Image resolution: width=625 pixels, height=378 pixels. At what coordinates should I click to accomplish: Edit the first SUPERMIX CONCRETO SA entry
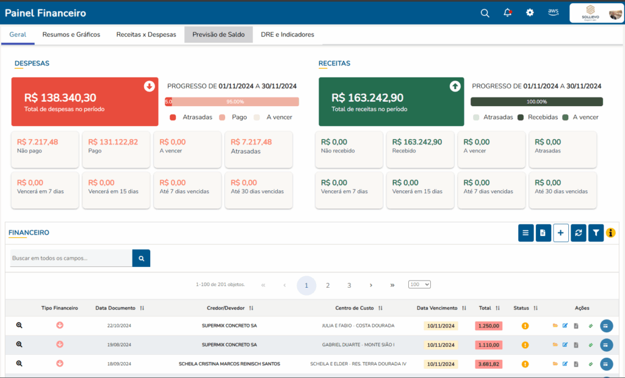coord(565,326)
